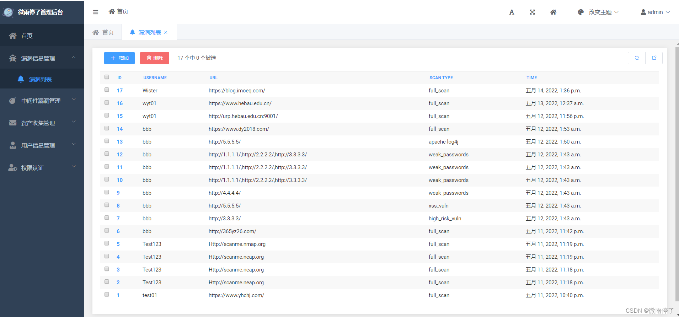Click the planet logo in sidebar header

[x=8, y=12]
